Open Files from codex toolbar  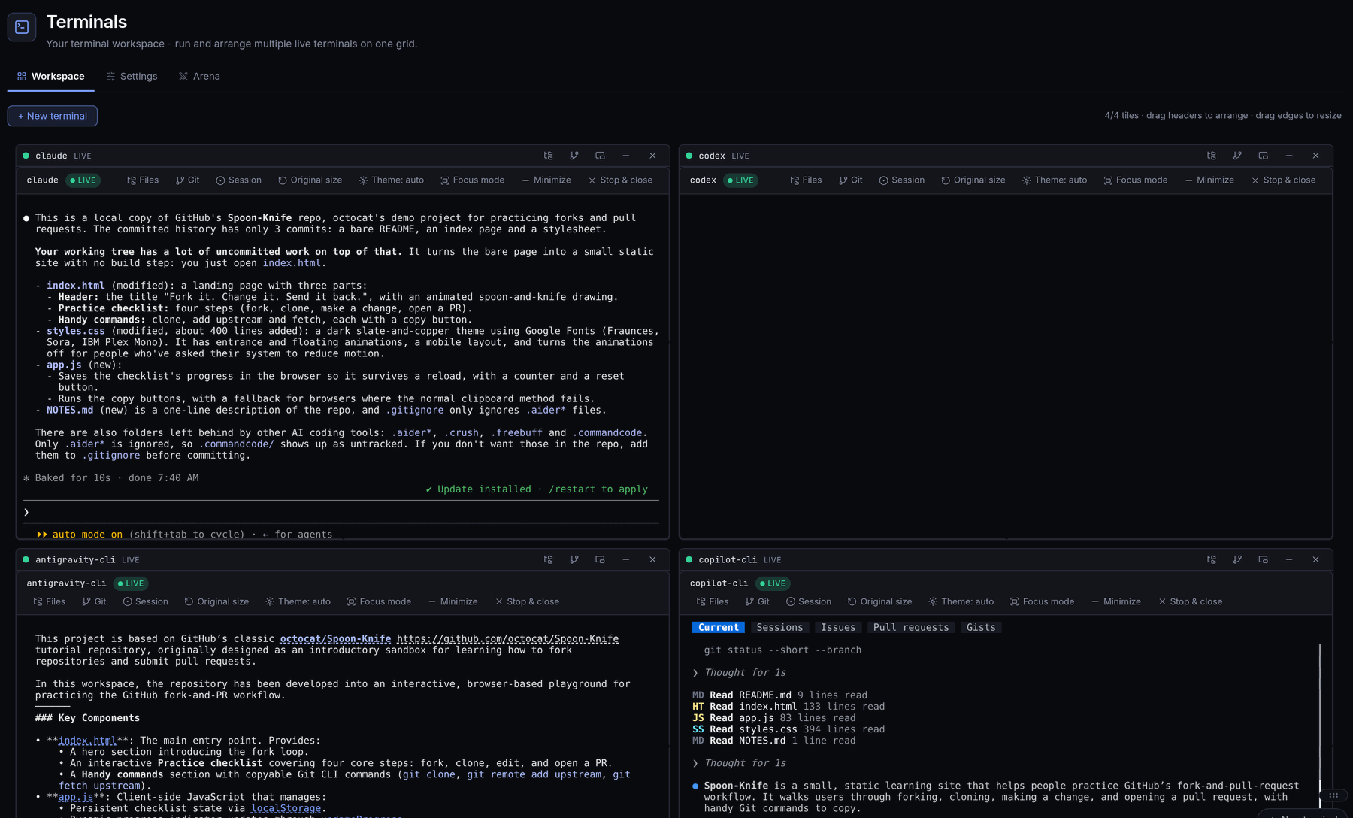(806, 180)
